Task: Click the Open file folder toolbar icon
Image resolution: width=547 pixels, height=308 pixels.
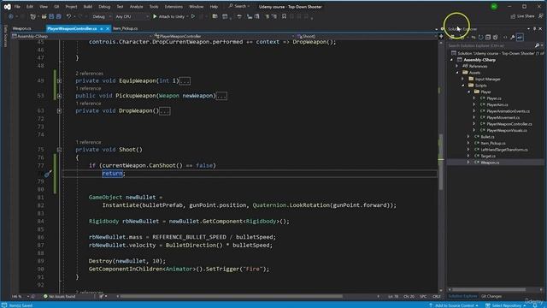Action: [44, 16]
